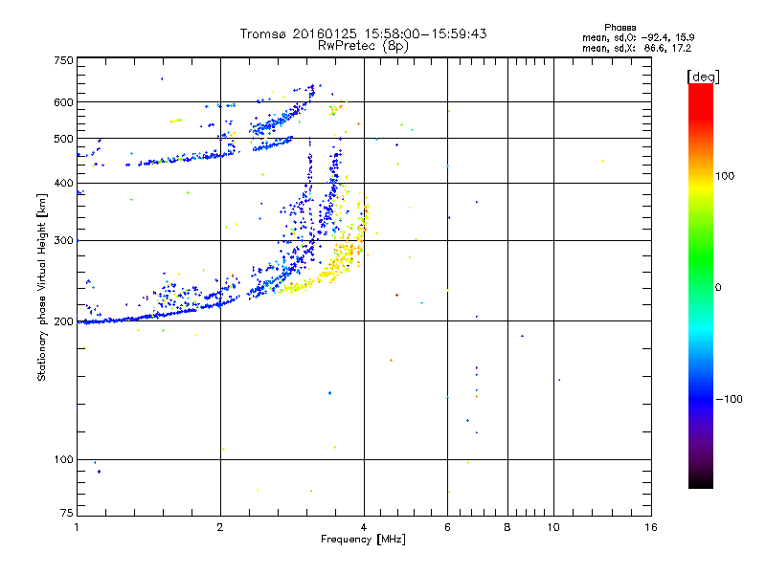Click the colorbar tick label '-100'
This screenshot has width=766, height=574.
click(x=730, y=399)
